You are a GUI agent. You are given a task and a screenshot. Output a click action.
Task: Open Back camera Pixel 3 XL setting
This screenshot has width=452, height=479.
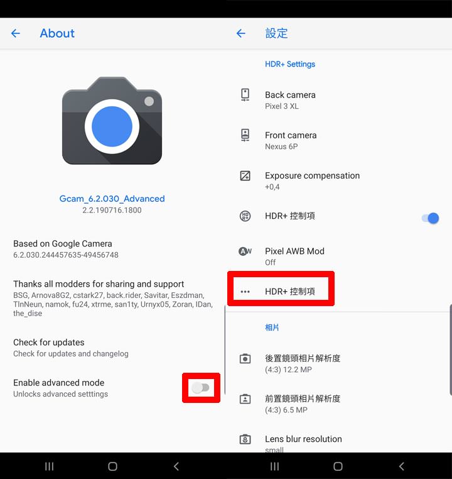339,100
